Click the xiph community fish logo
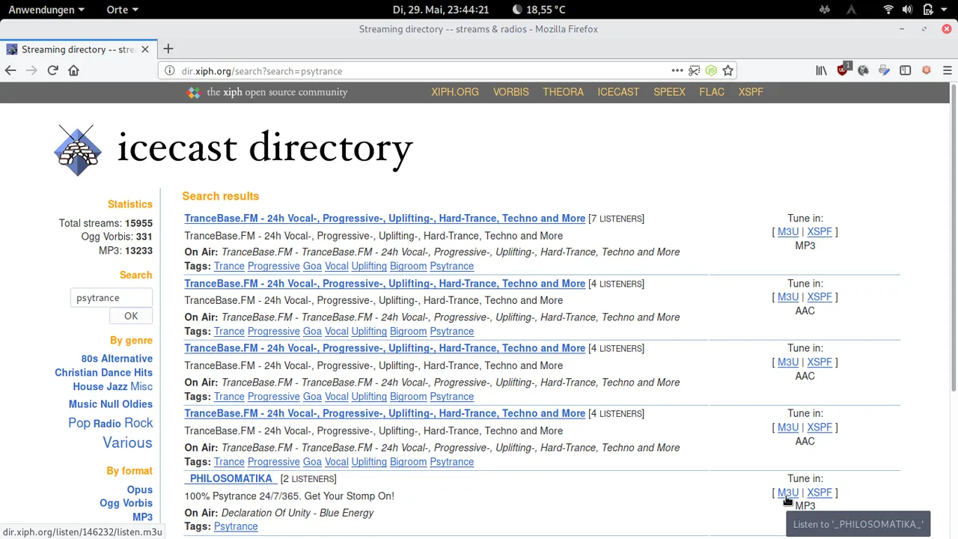The image size is (958, 539). pos(194,92)
